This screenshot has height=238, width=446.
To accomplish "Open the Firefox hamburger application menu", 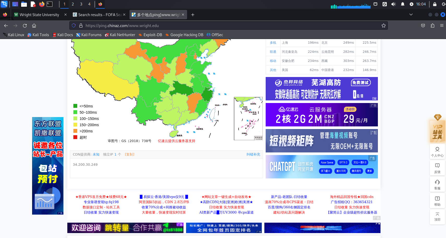I will (442, 25).
